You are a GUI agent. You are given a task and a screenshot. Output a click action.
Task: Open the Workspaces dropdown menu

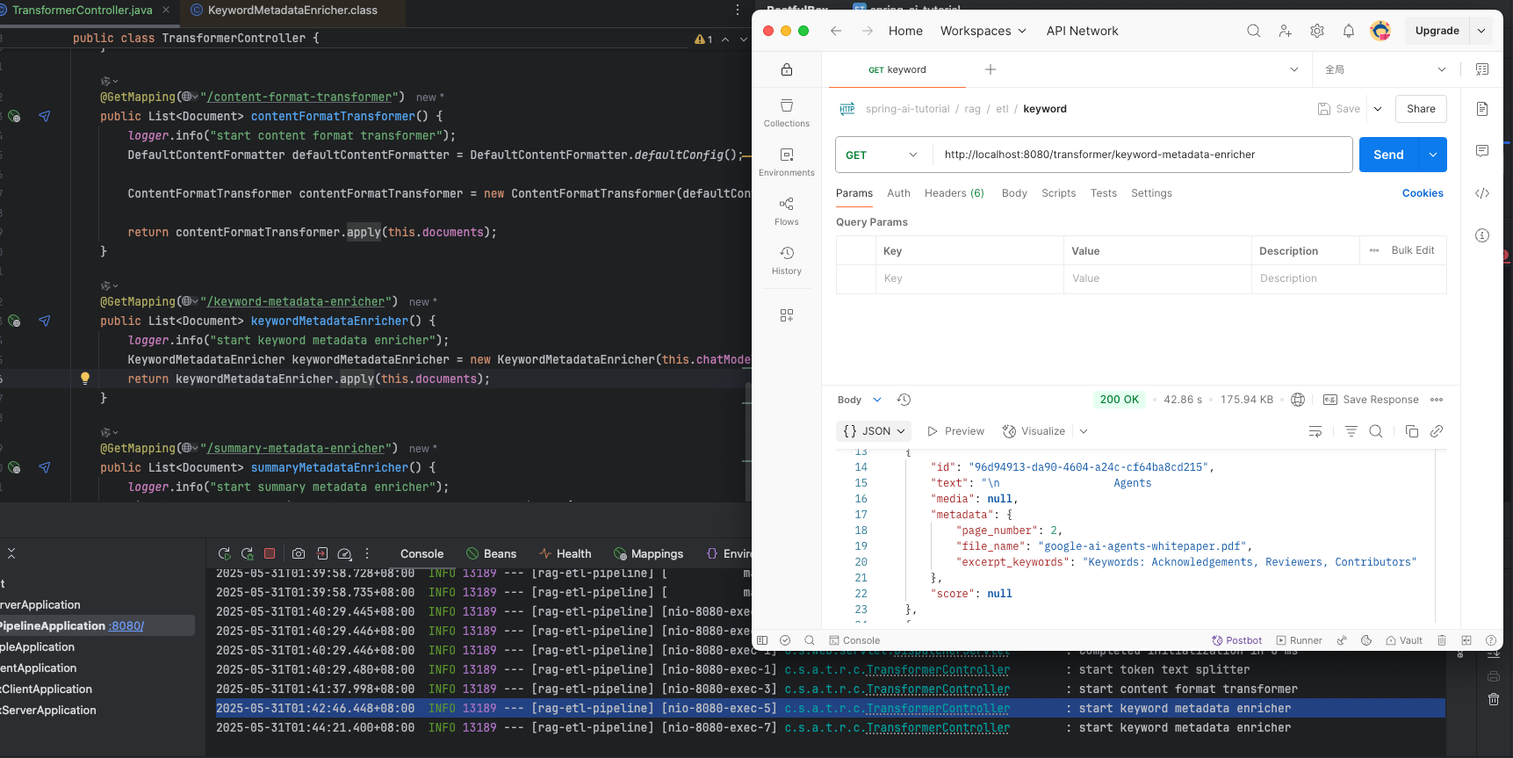click(983, 31)
